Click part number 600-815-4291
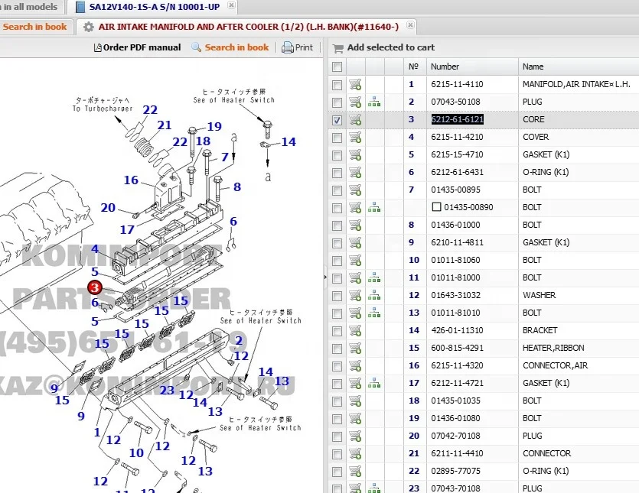This screenshot has height=493, width=639. pyautogui.click(x=457, y=348)
